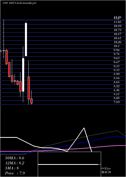
Task: Click the 12MA : 8.2 indicator value
Action: (x=15, y=163)
